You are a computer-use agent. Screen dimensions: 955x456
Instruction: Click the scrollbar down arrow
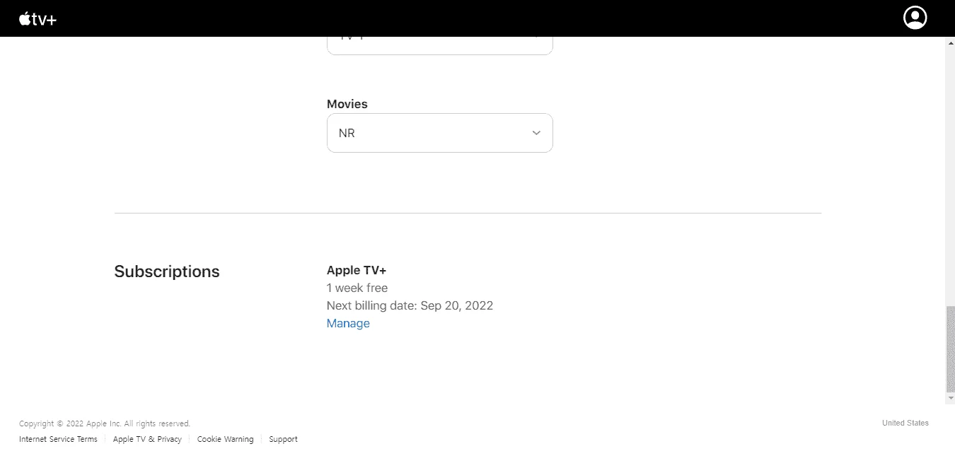[950, 399]
